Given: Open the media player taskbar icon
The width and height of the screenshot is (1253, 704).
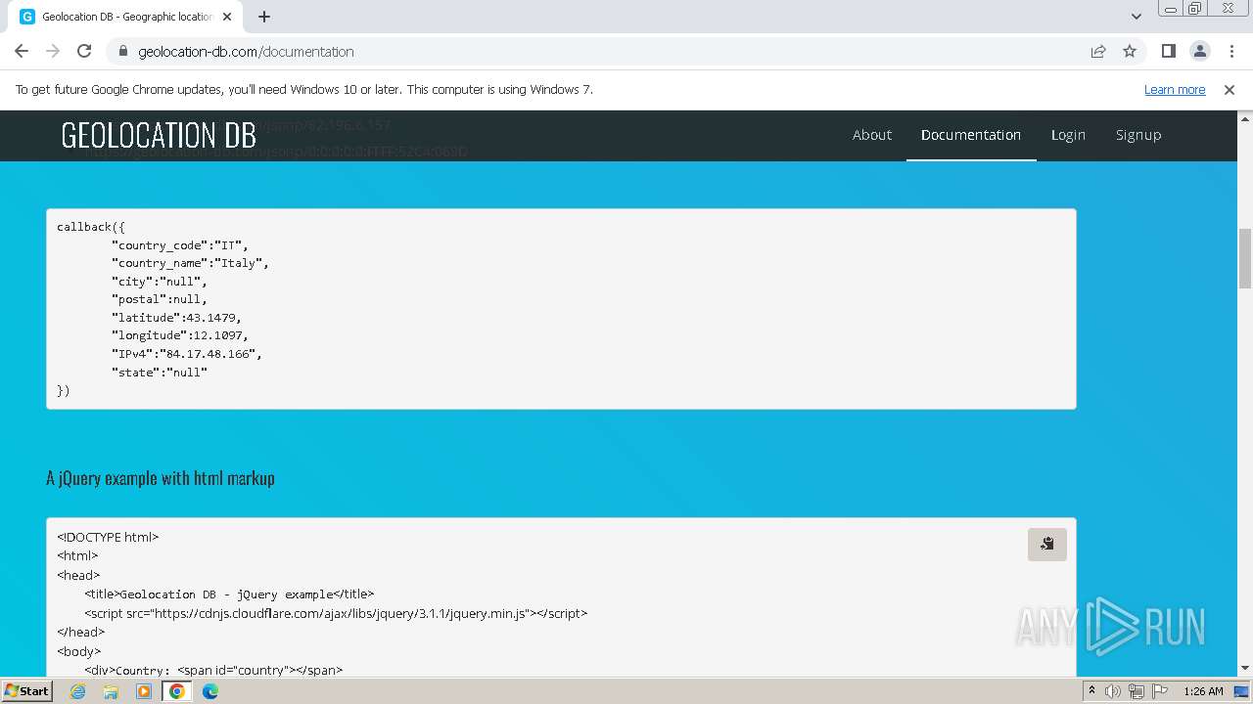Looking at the screenshot, I should click(x=144, y=691).
